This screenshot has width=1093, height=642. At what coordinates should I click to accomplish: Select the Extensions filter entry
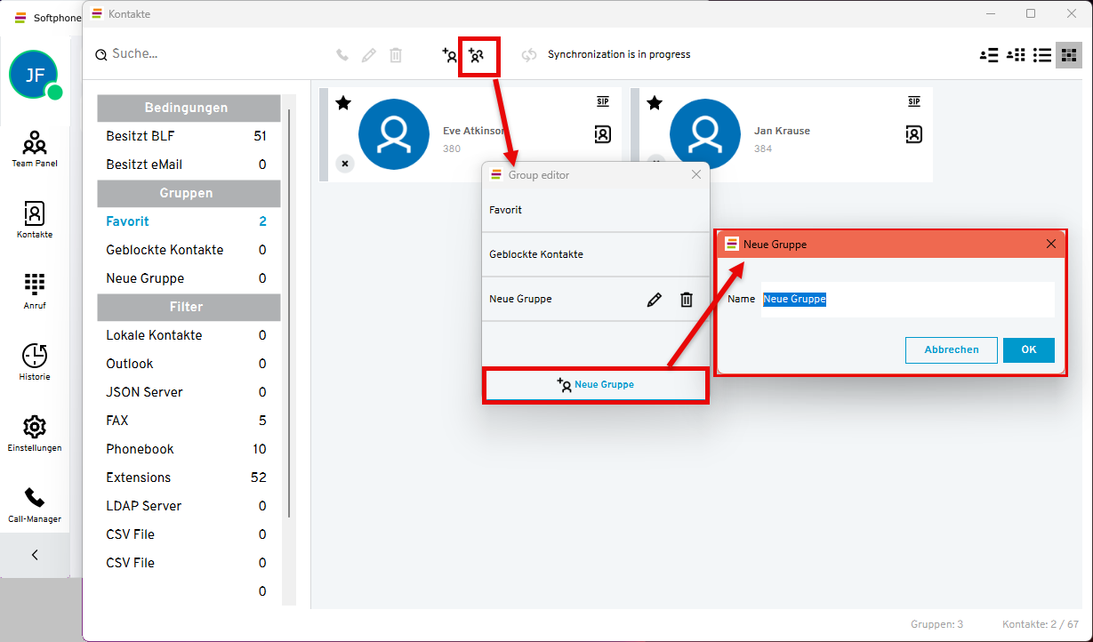tap(138, 477)
